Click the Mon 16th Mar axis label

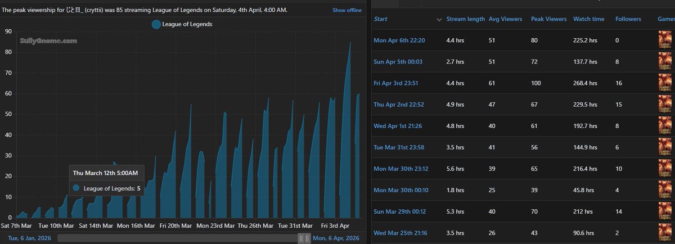pos(136,225)
